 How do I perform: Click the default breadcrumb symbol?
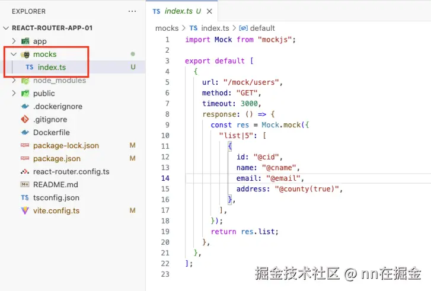pyautogui.click(x=263, y=28)
